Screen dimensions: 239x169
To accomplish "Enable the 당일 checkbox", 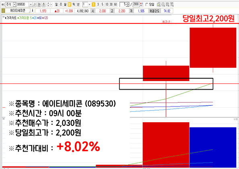I will pyautogui.click(x=147, y=4).
